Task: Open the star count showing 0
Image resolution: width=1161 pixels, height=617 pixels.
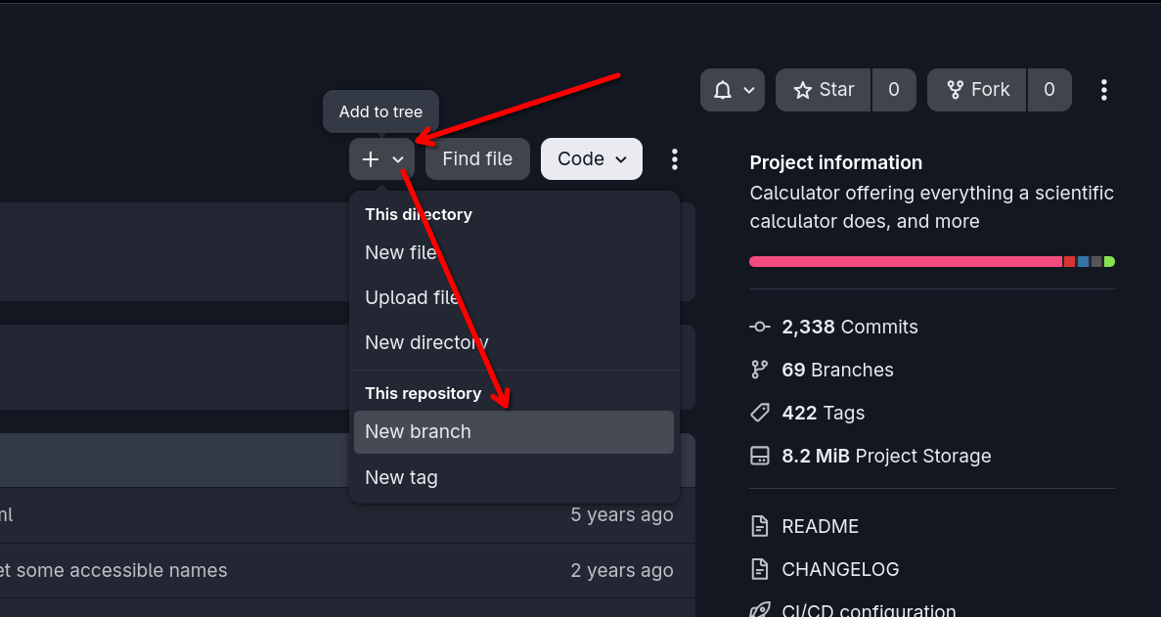Action: click(x=894, y=90)
